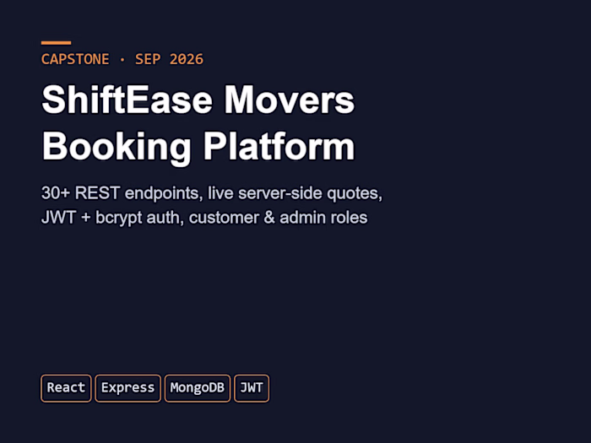
Task: Click the React tech tag
Action: tap(66, 388)
